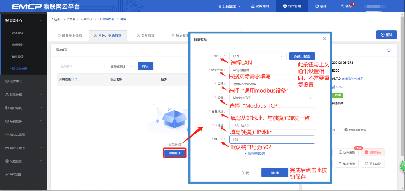Open 更多功能 grid menu
Viewport: 405px width, 191px height.
[x=373, y=164]
